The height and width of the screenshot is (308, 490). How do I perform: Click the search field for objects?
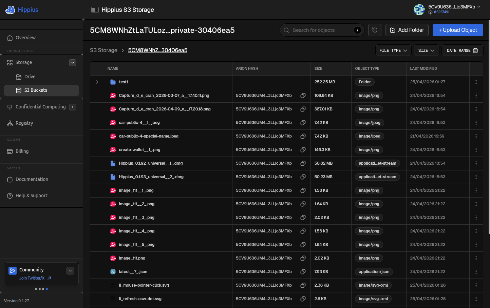pos(322,30)
